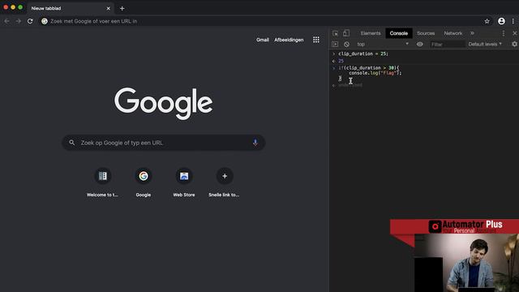Open the Afbeeldingen link
Viewport: 519px width, 292px height.
click(x=289, y=40)
